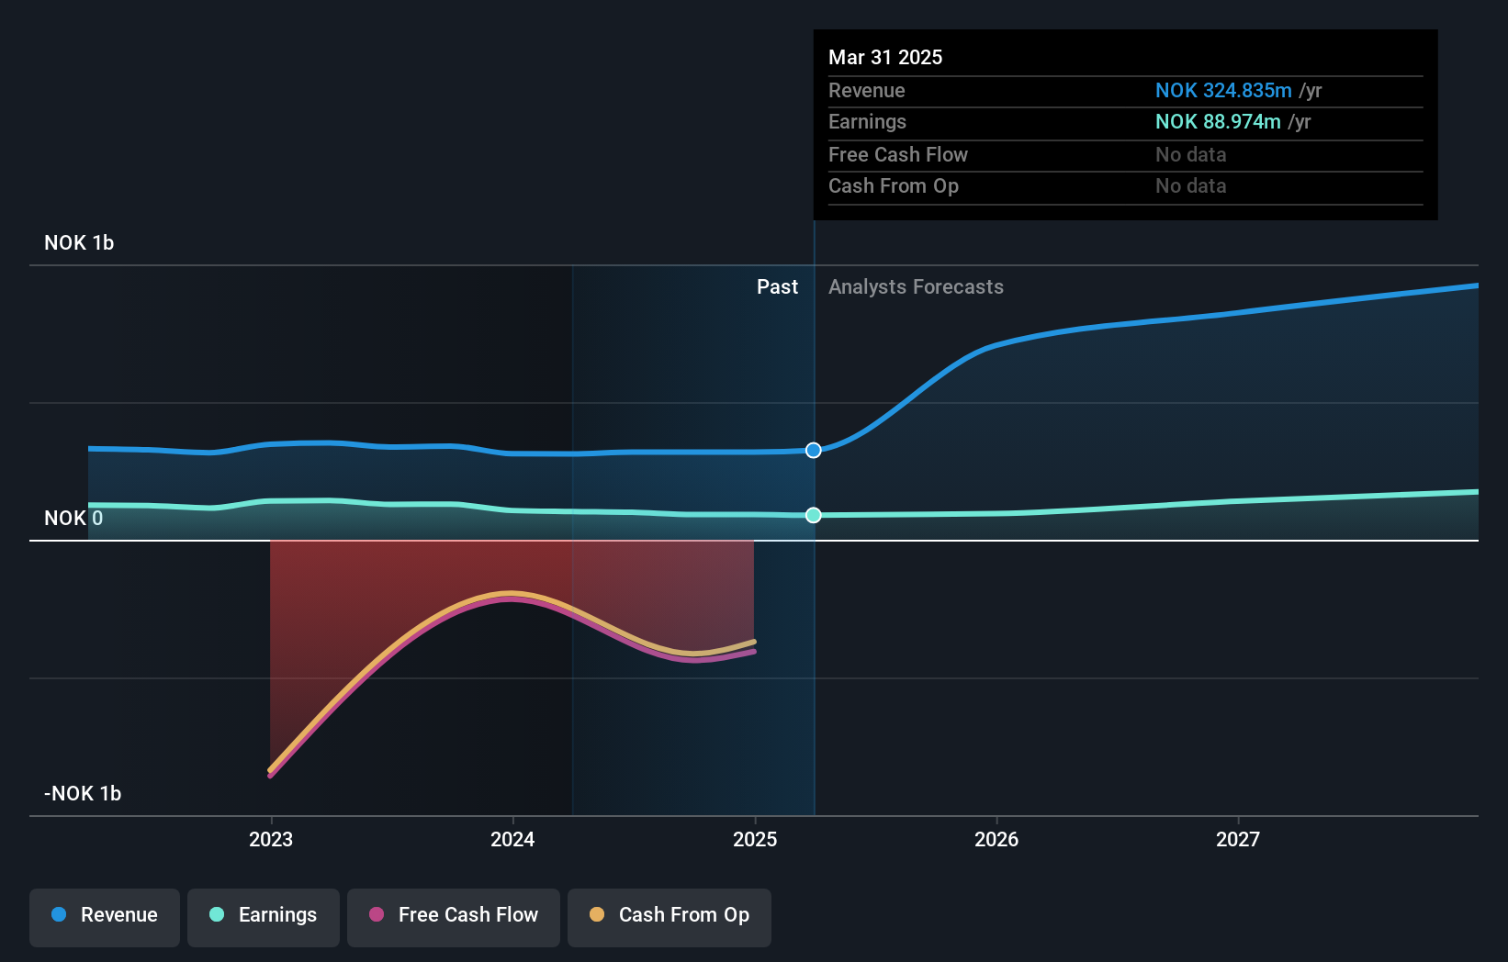Screen dimensions: 1508x962
Task: Click the blue Revenue data point marker
Action: point(814,450)
